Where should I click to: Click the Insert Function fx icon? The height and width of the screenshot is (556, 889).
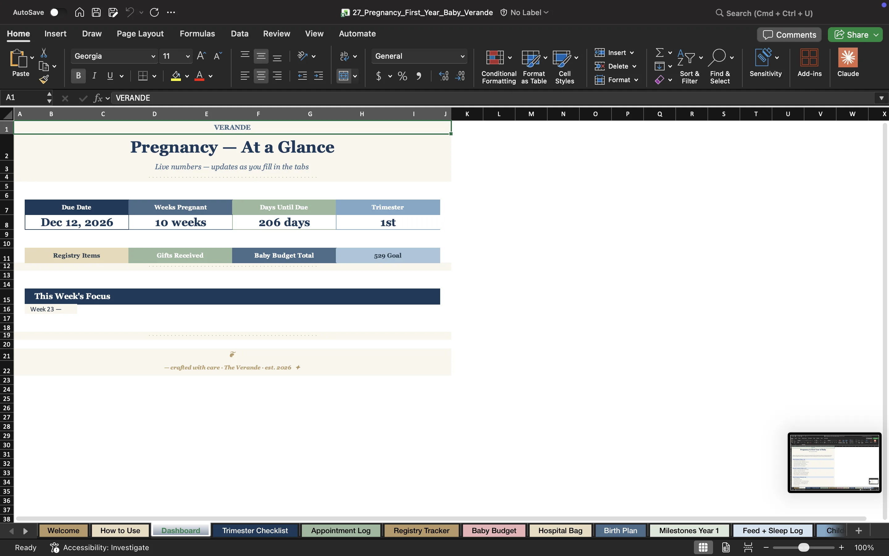click(x=98, y=98)
